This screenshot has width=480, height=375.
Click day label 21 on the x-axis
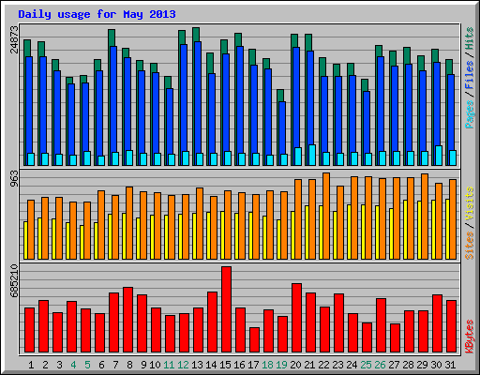(309, 365)
